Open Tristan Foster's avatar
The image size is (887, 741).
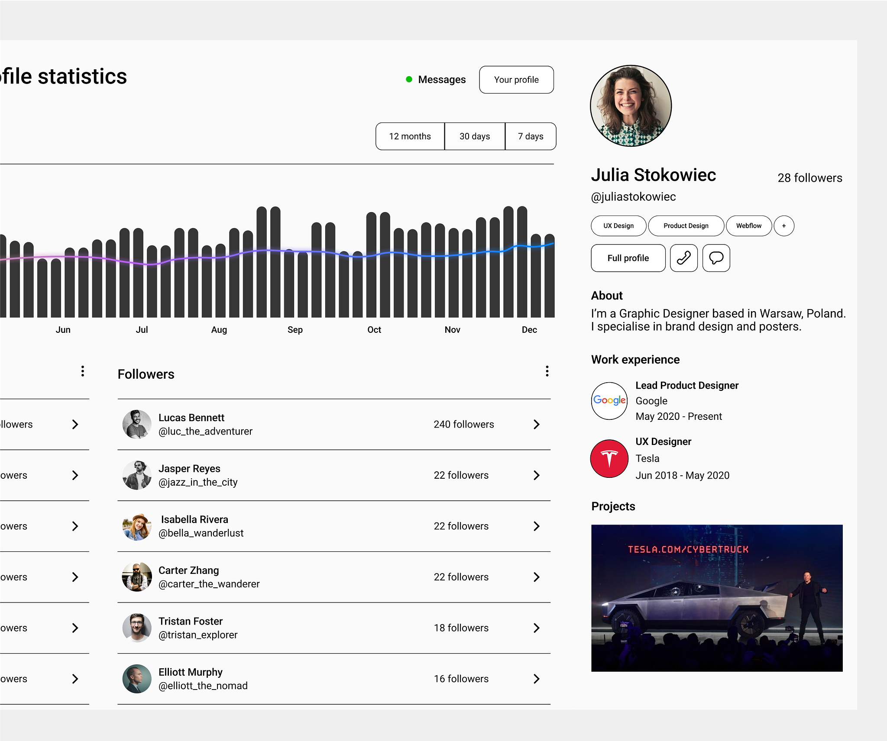137,628
